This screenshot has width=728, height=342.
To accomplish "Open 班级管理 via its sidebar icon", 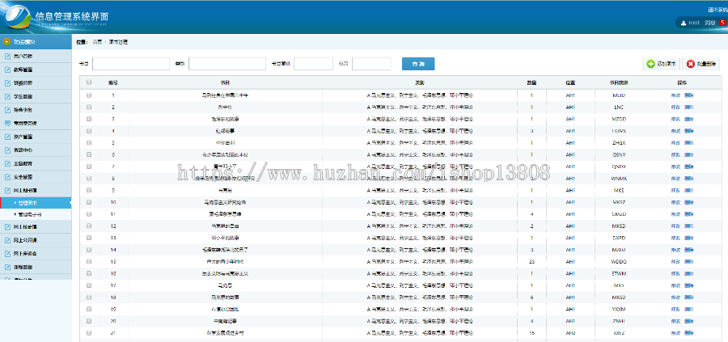I will tap(7, 83).
